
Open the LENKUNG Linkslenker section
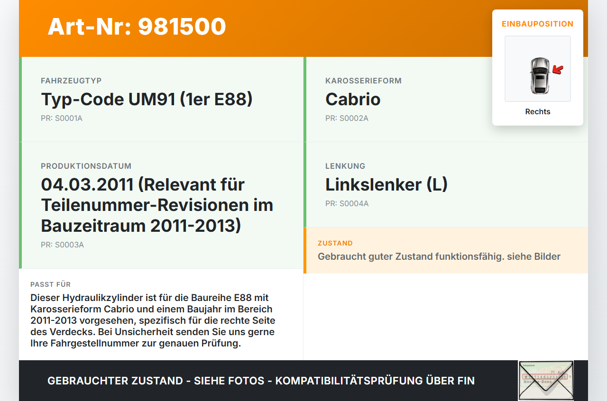386,184
